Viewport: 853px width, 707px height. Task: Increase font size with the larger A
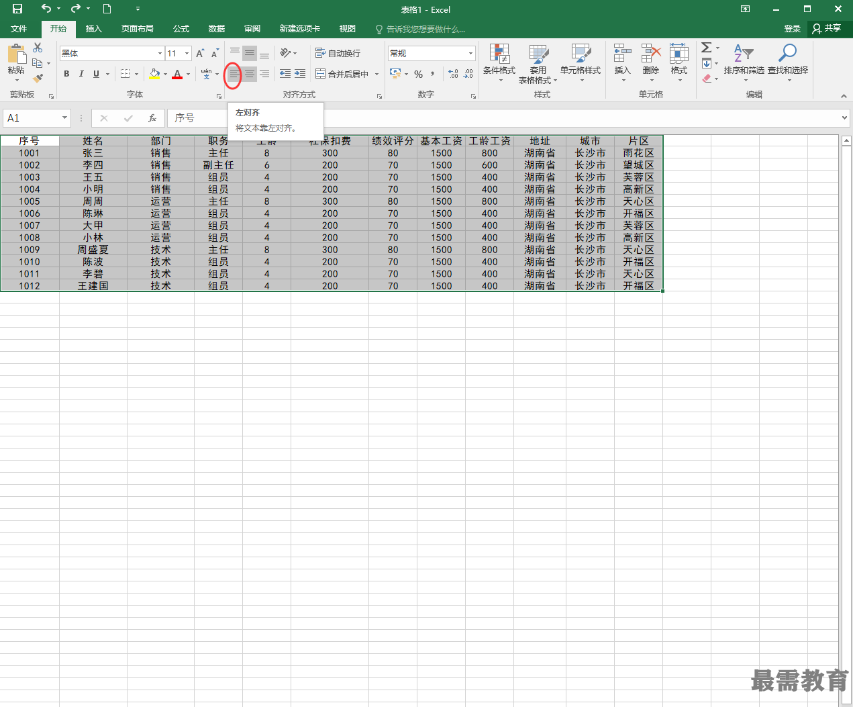pyautogui.click(x=200, y=53)
